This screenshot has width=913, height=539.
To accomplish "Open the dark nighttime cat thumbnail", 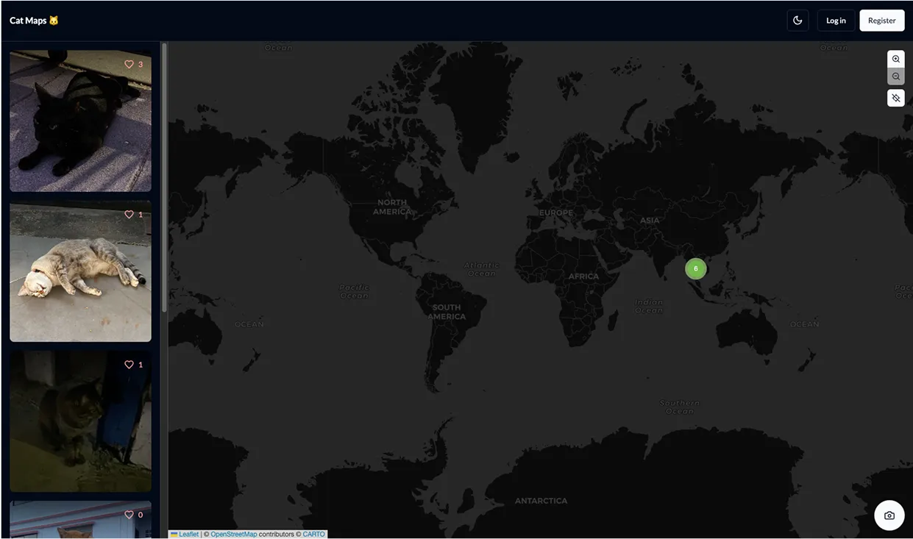I will 80,421.
